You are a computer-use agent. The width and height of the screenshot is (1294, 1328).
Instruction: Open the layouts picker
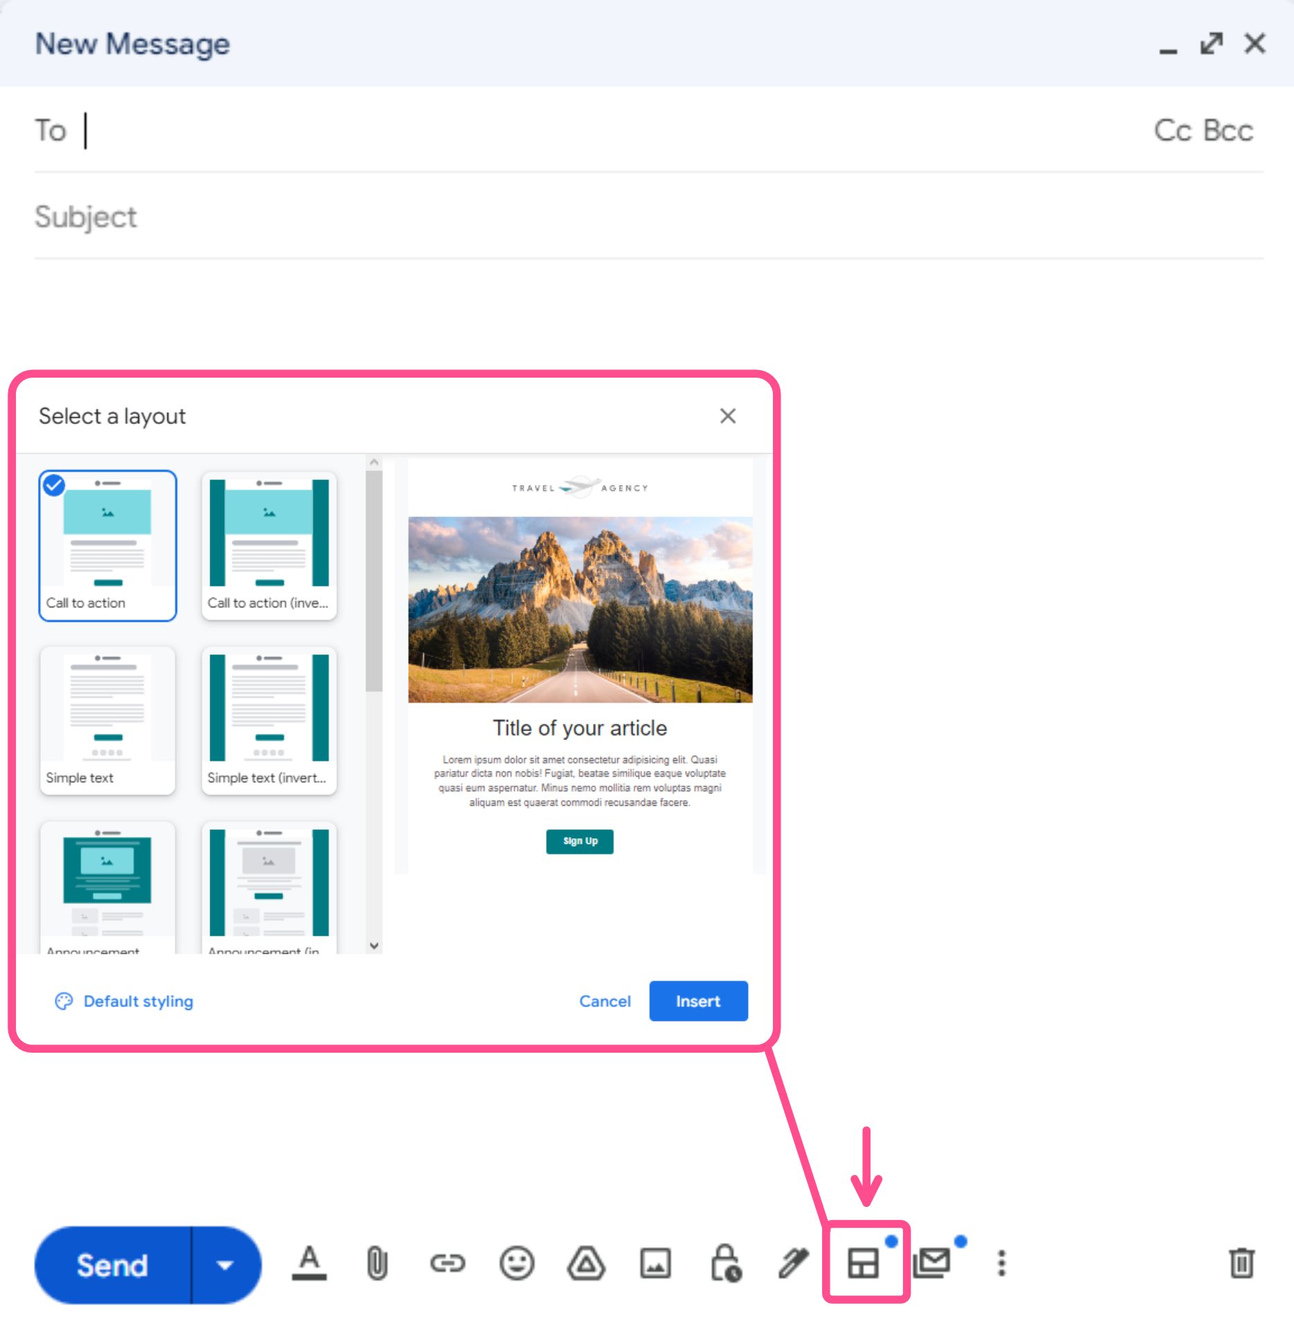click(x=864, y=1264)
